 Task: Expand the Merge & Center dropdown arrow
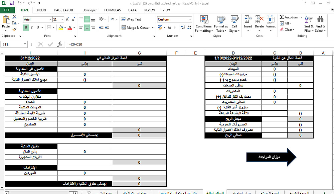[153, 27]
